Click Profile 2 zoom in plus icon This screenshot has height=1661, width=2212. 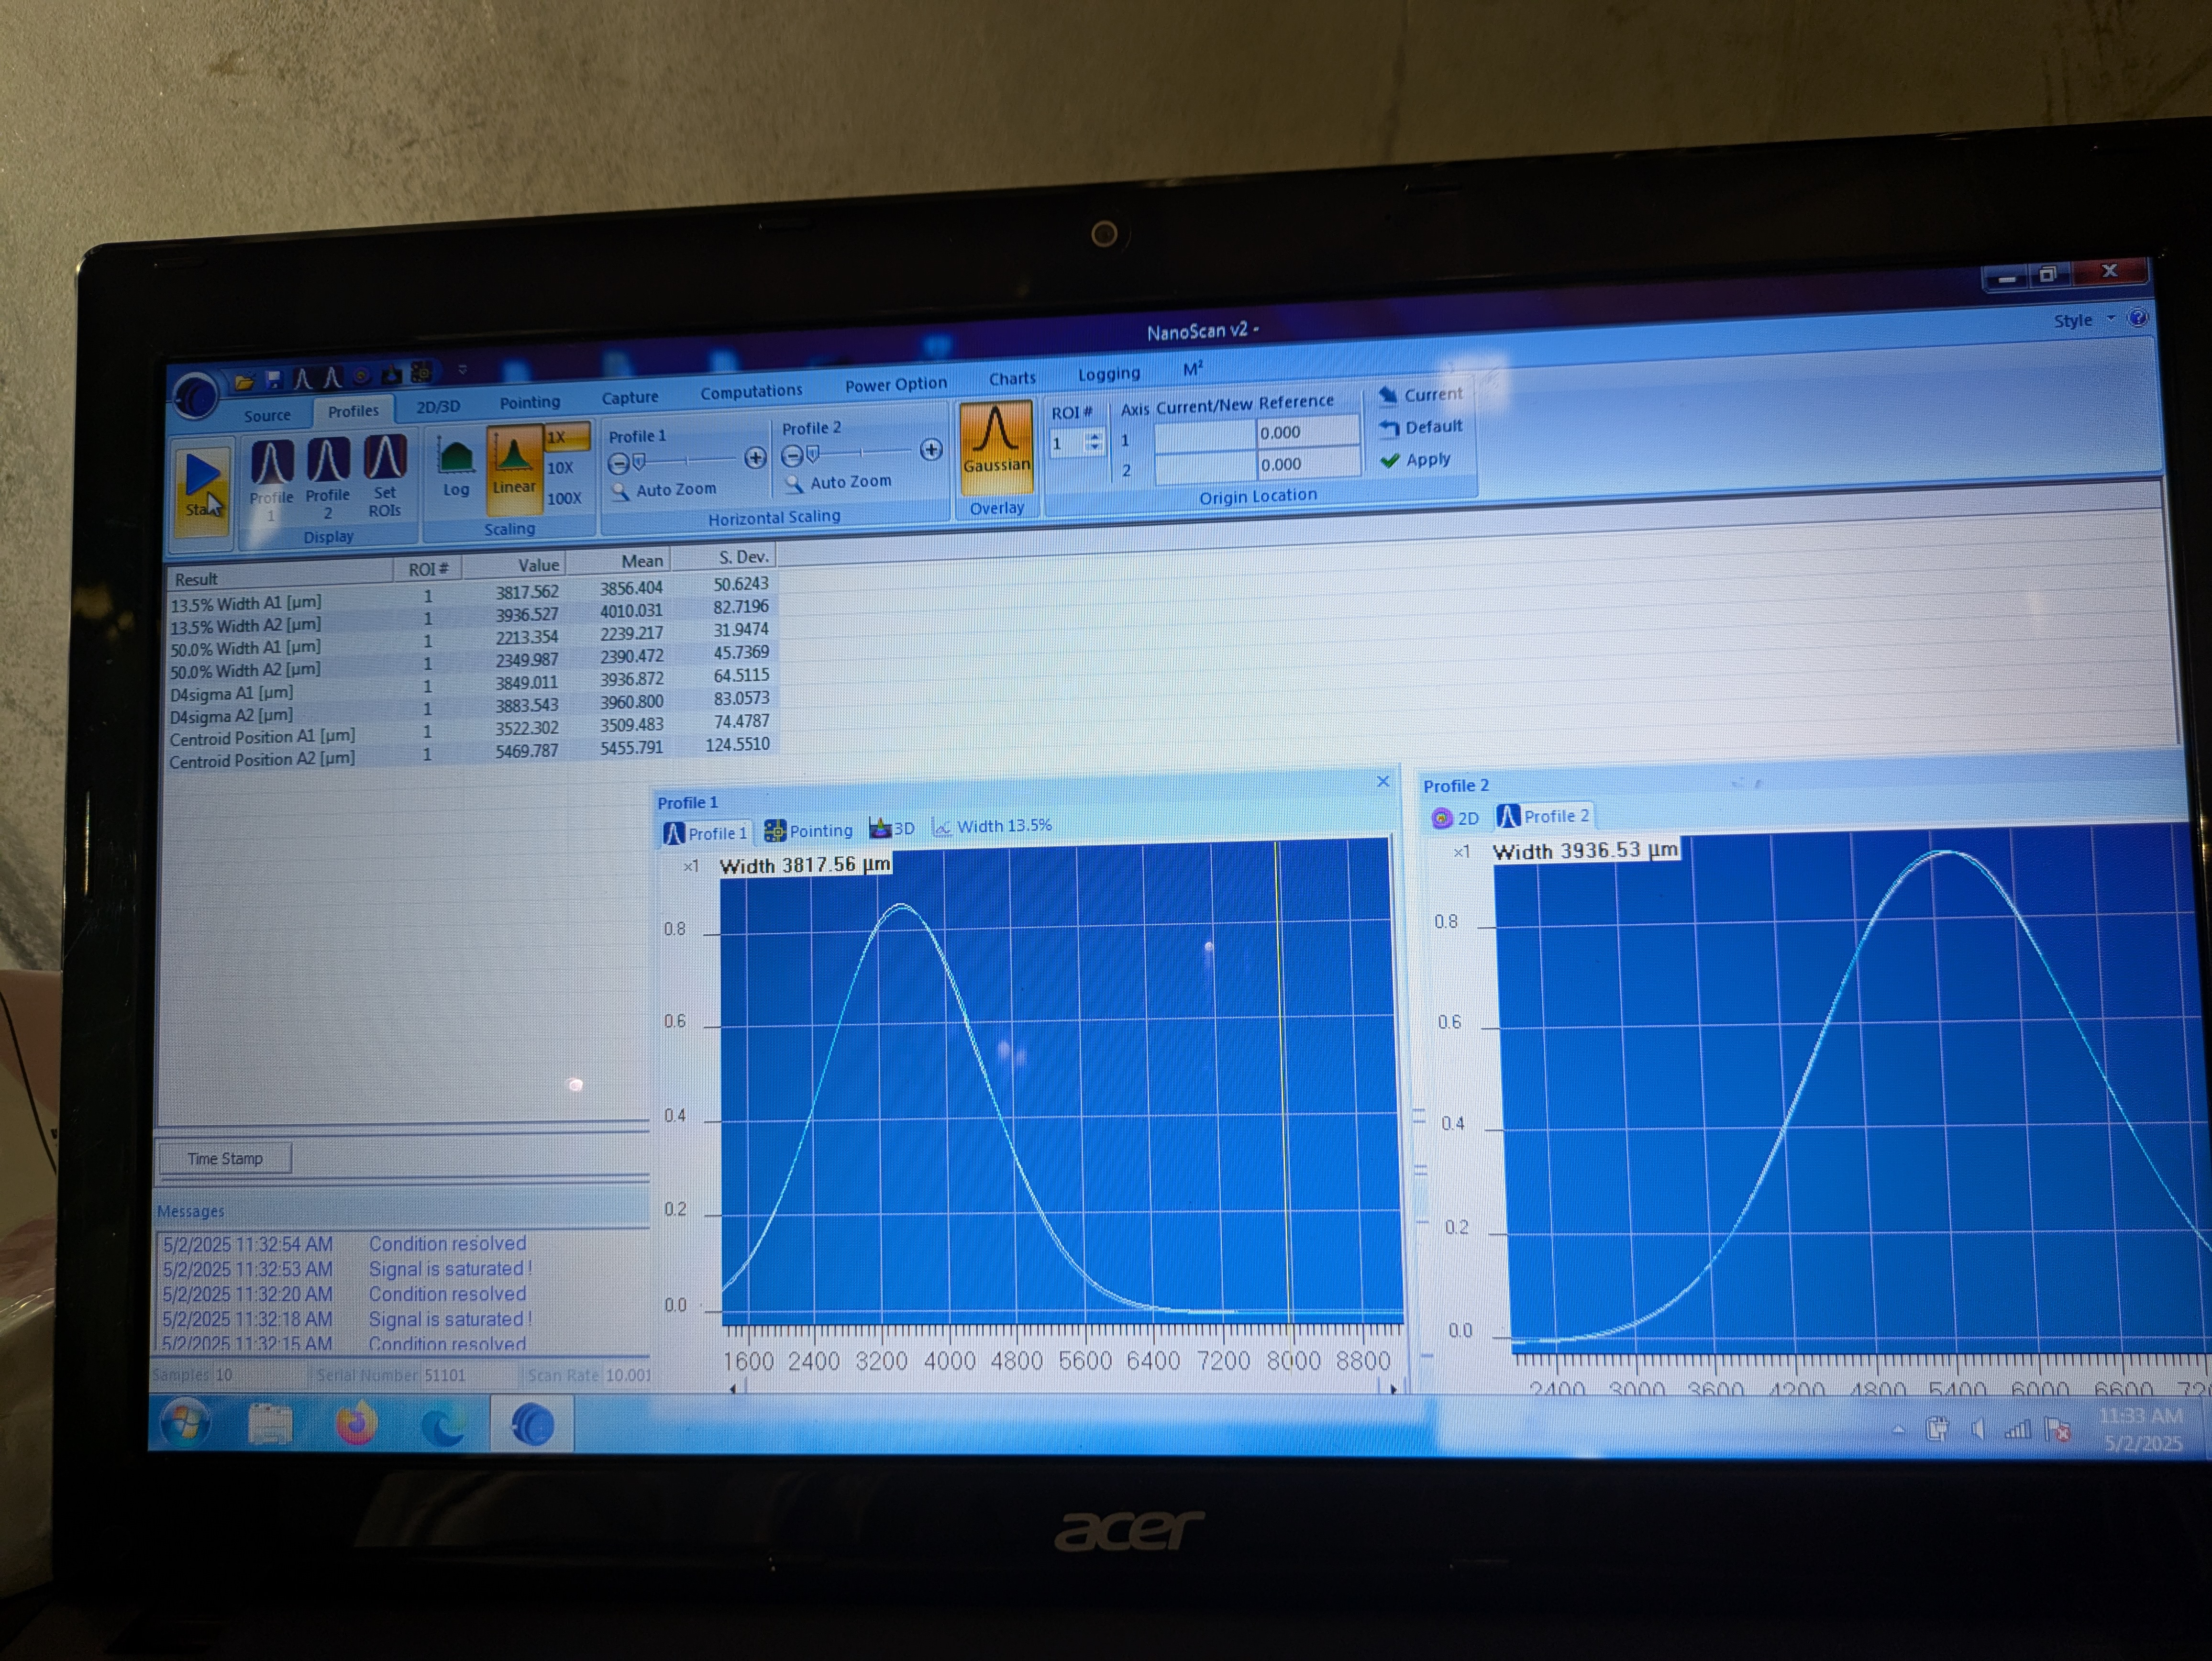[931, 449]
